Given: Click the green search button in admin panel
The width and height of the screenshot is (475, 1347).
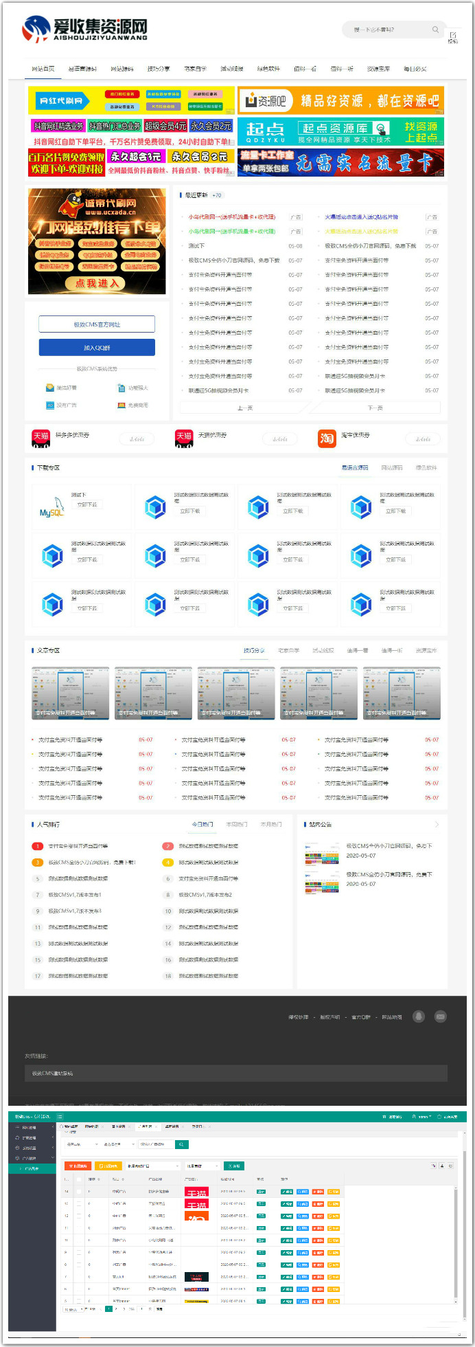Looking at the screenshot, I should coord(181,1144).
